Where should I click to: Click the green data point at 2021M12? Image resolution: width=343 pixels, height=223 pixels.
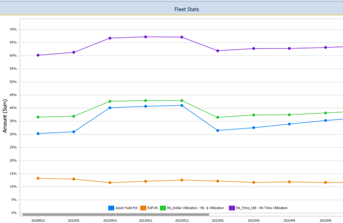182,100
